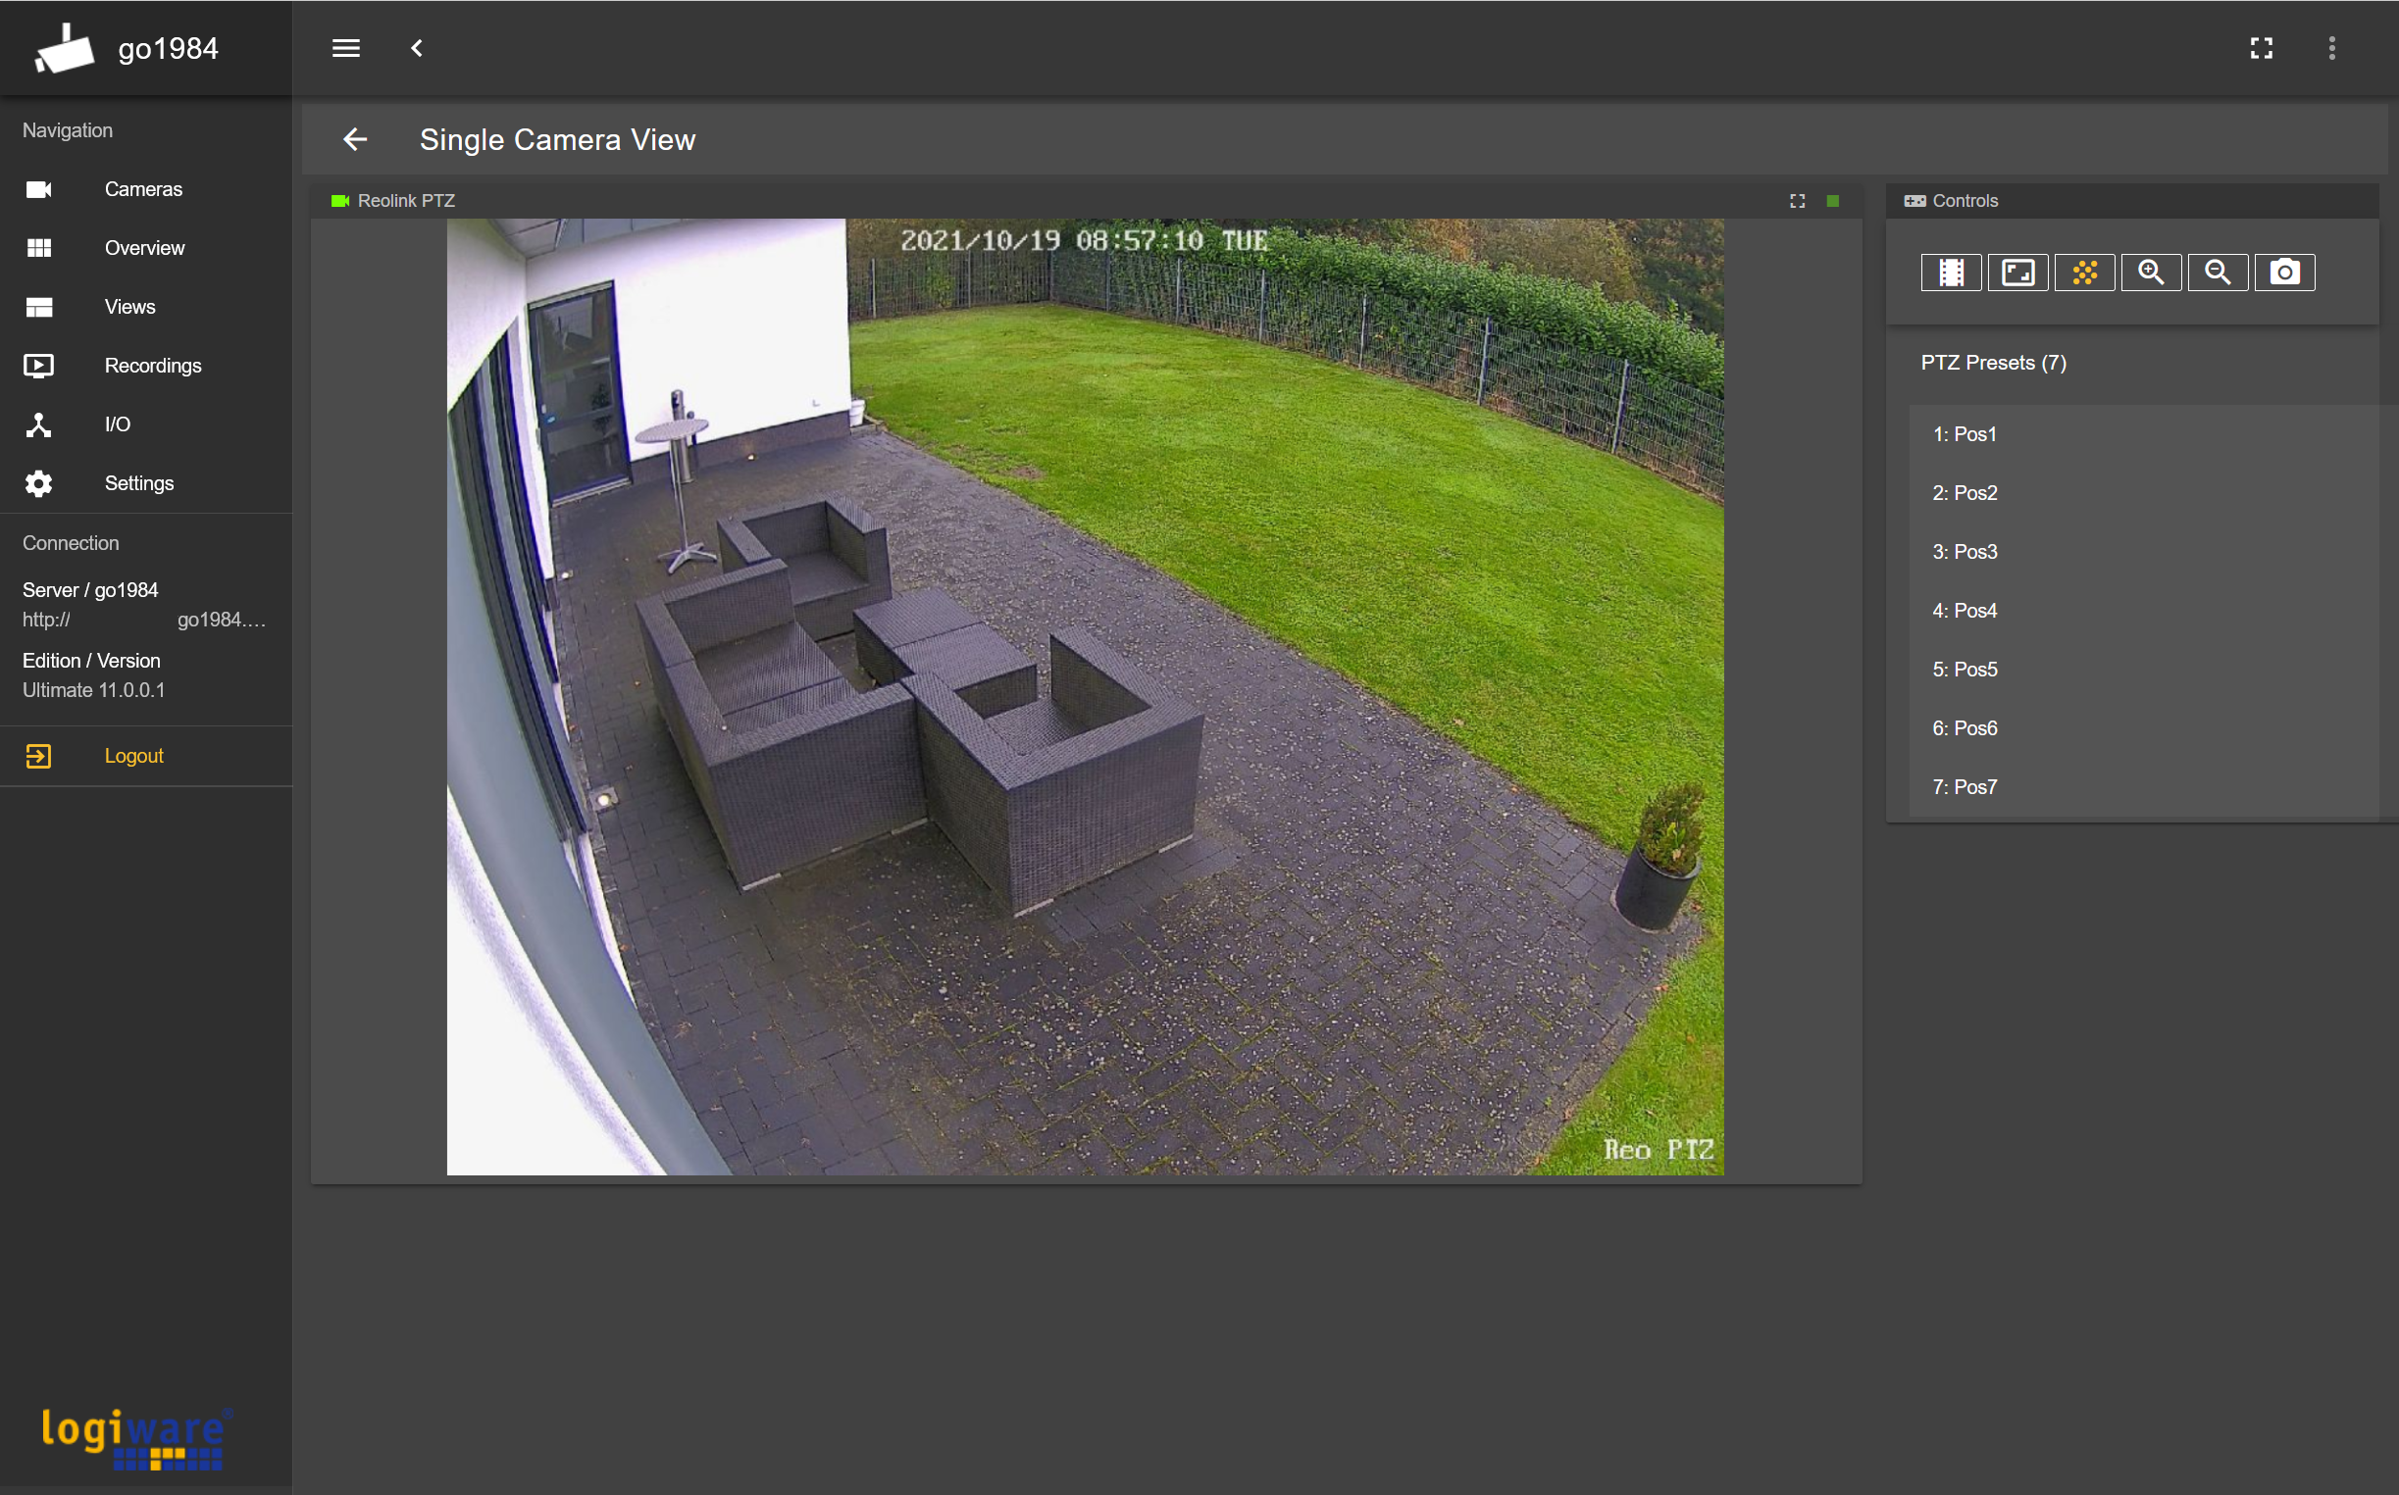Take a snapshot with the camera button

(2284, 272)
